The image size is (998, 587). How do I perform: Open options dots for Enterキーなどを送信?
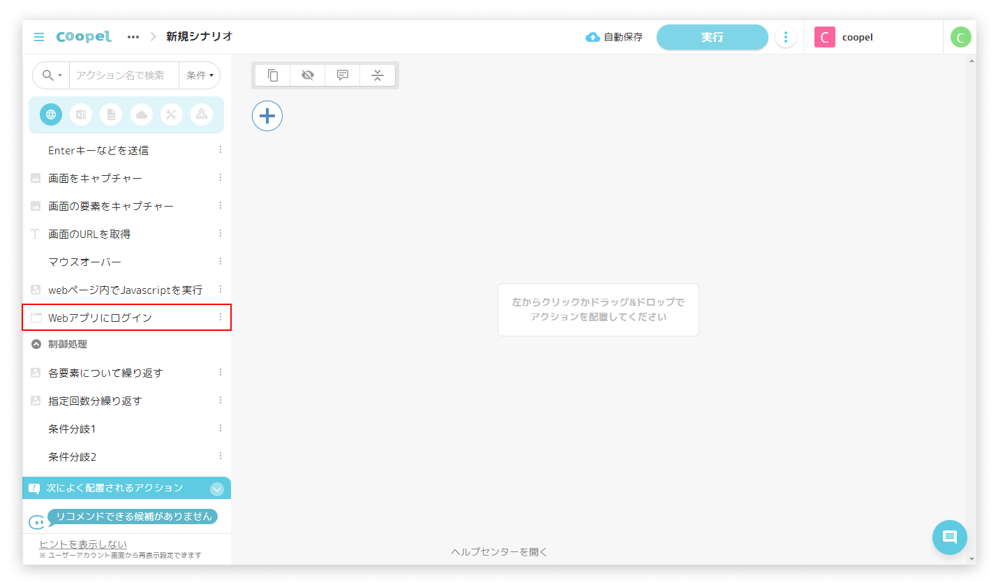221,149
